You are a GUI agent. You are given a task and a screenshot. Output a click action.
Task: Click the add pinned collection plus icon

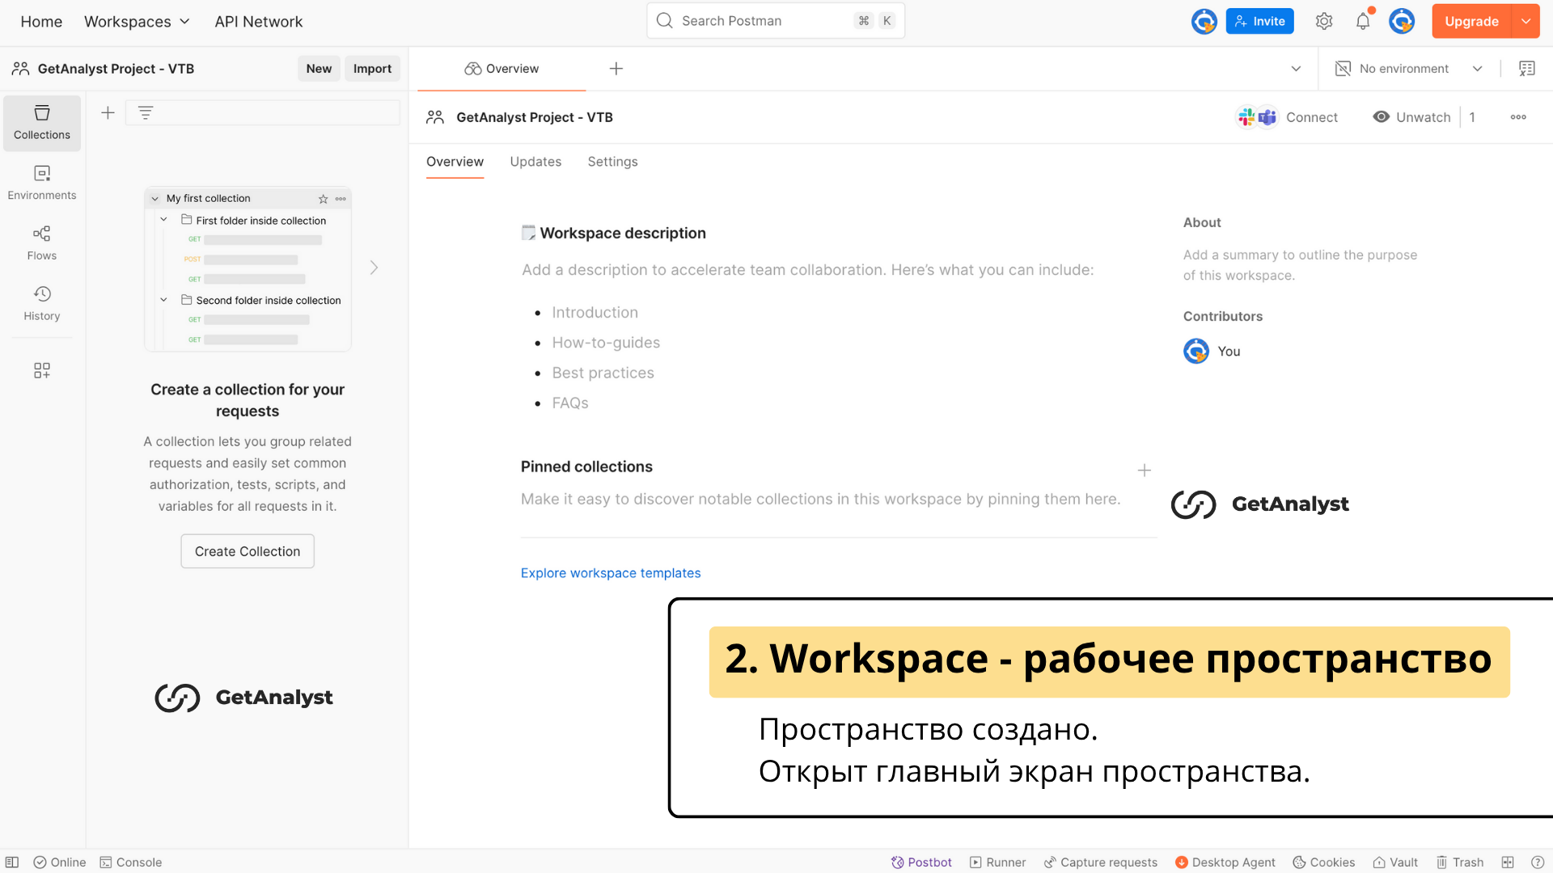1144,470
